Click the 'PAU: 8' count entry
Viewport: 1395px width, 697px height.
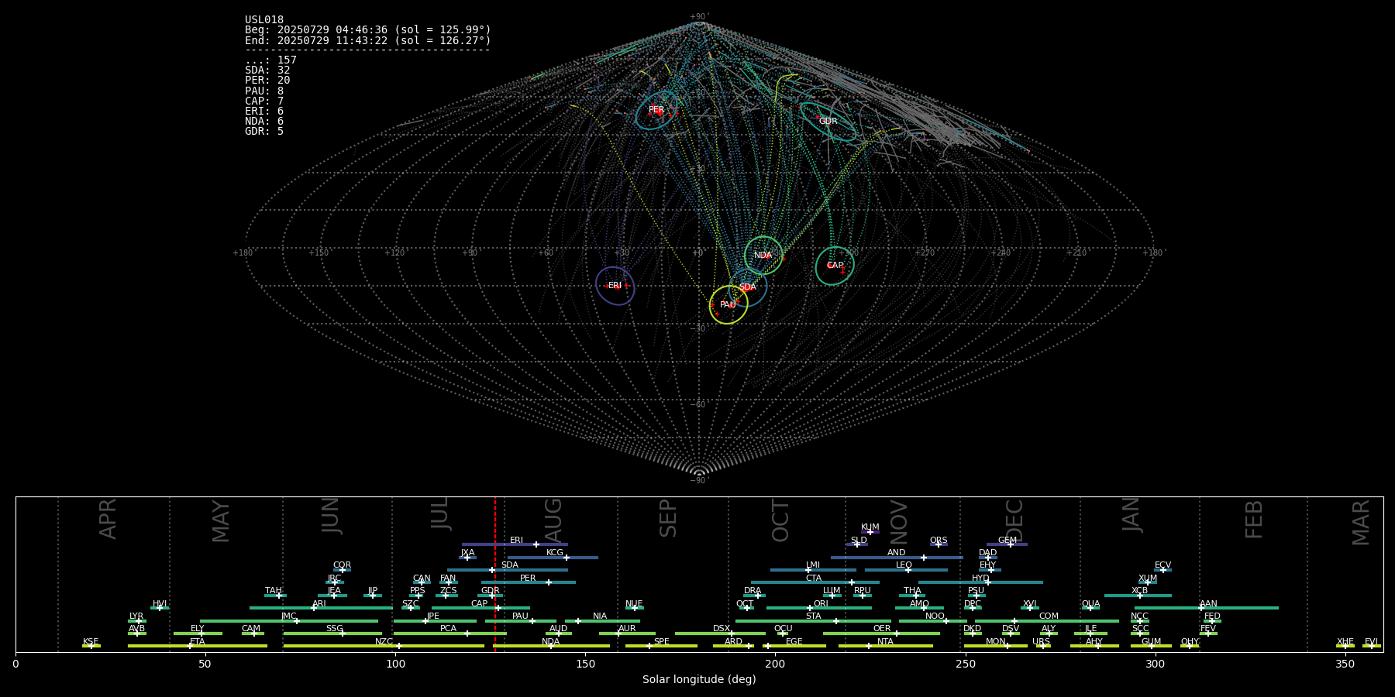pos(264,91)
